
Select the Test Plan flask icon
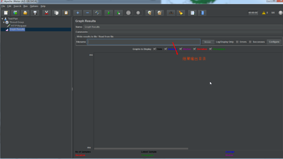coord(5,19)
